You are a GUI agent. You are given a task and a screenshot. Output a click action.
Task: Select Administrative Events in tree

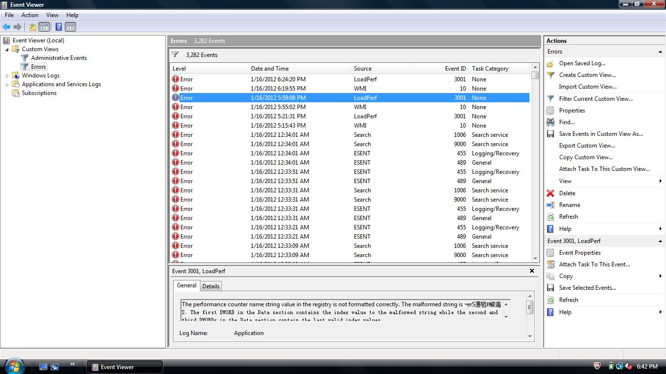[x=59, y=58]
